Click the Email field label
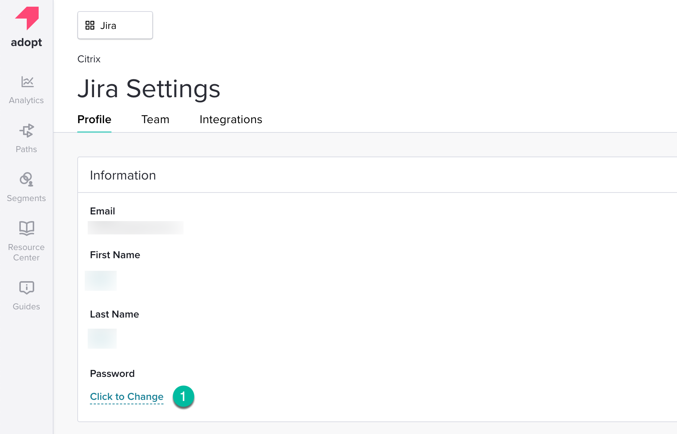The width and height of the screenshot is (677, 434). pyautogui.click(x=103, y=211)
